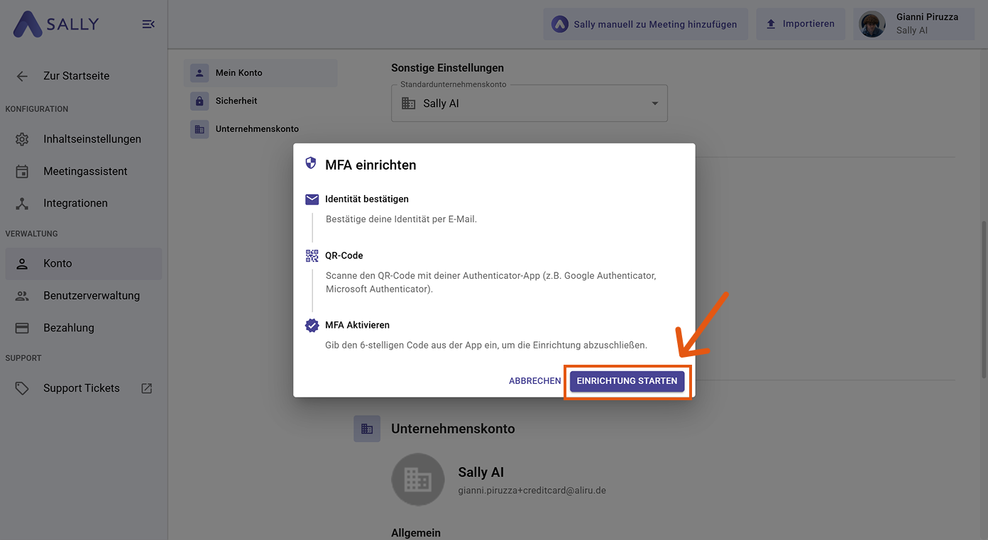The width and height of the screenshot is (988, 540).
Task: Click the QR-Code icon in the dialog
Action: tap(311, 255)
